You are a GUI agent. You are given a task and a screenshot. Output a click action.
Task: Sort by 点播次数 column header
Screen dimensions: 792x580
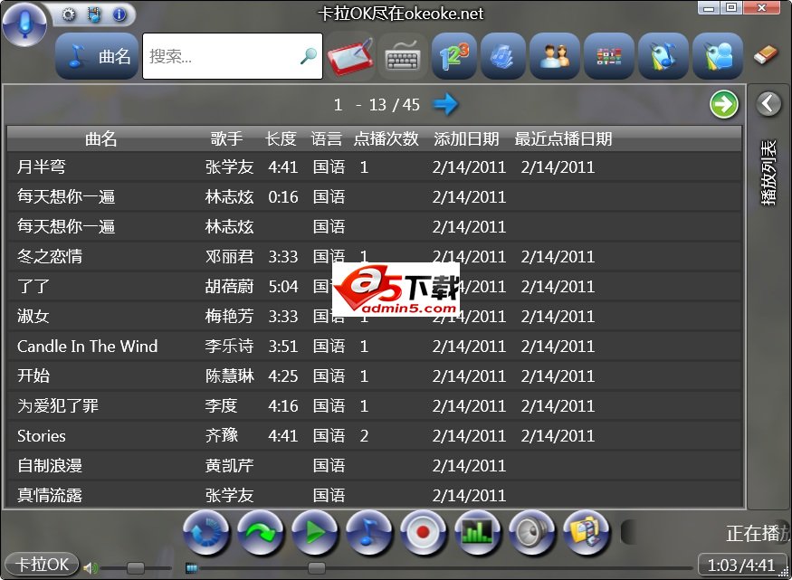click(386, 138)
